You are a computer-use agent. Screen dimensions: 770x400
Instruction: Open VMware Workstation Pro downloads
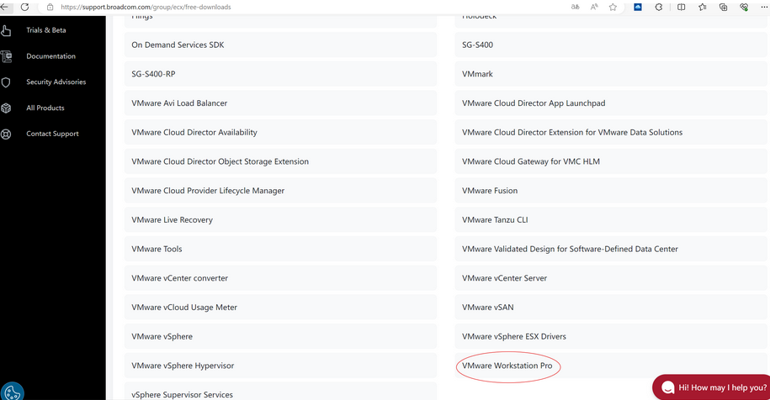(x=612, y=366)
